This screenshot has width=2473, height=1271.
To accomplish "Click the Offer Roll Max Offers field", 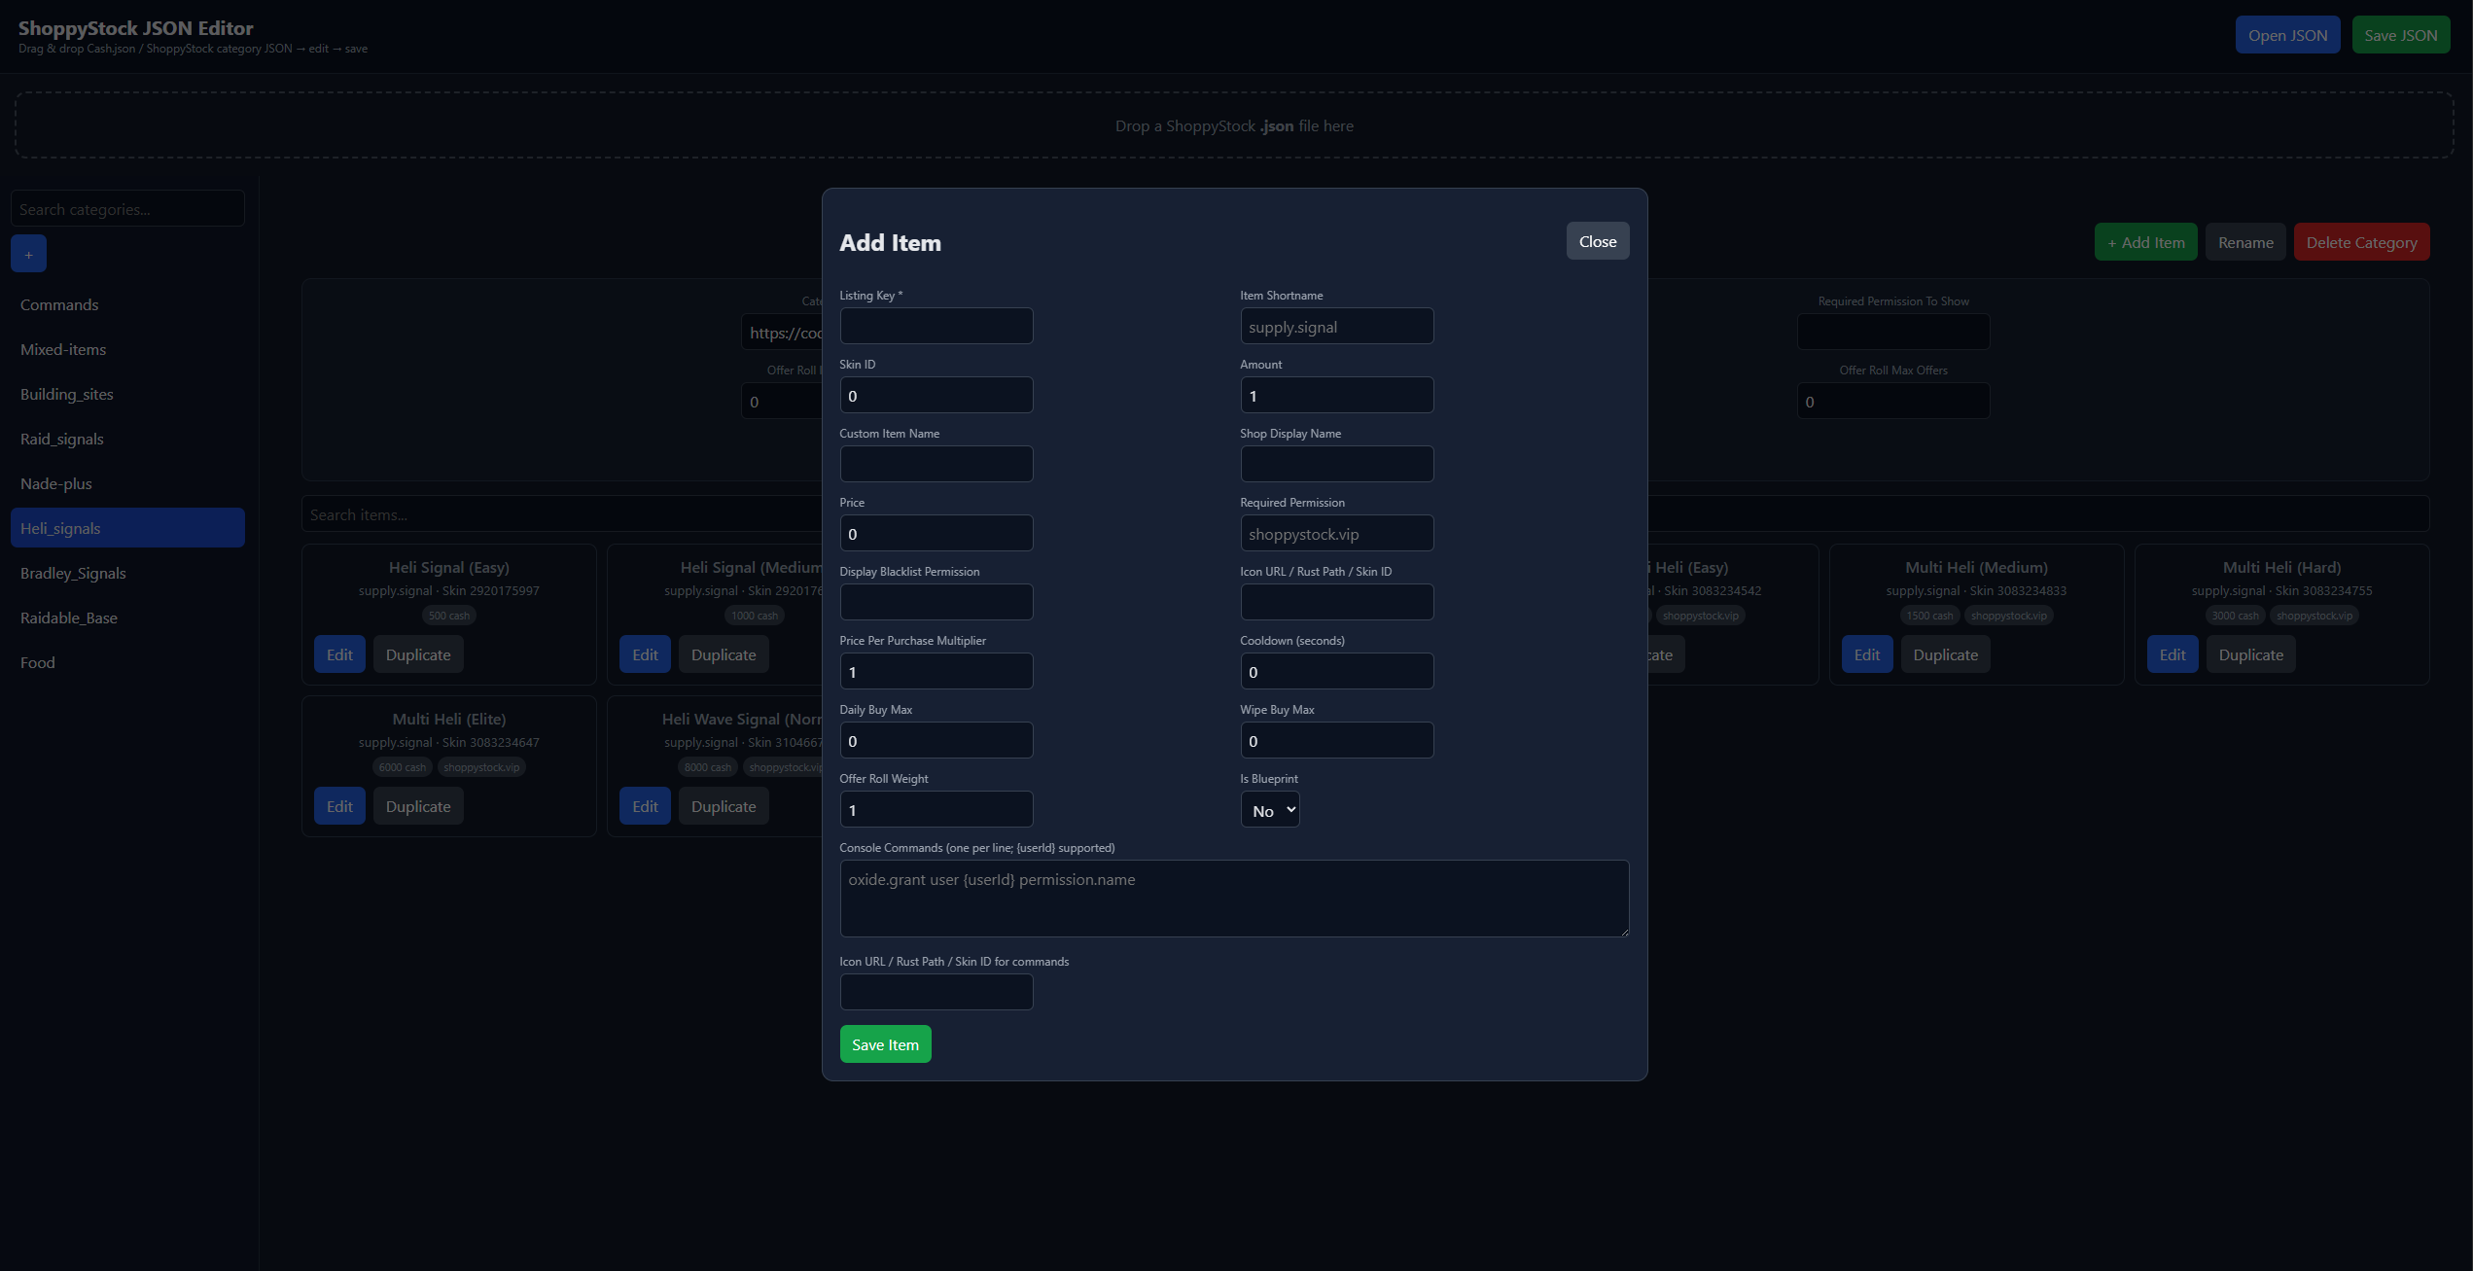I will pyautogui.click(x=1893, y=401).
